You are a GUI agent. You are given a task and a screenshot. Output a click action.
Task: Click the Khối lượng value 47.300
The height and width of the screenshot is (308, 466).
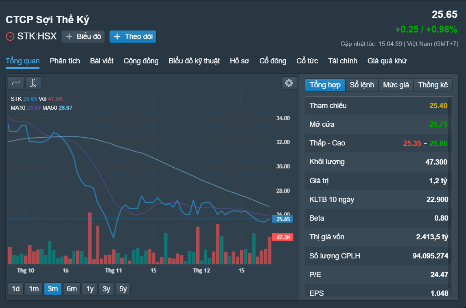pos(436,162)
